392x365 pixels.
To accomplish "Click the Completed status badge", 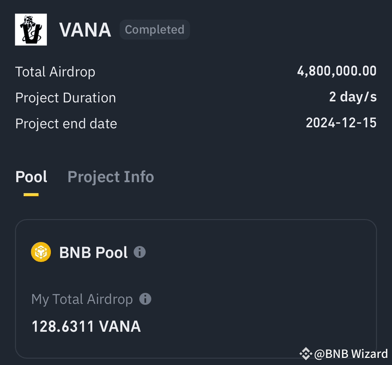I will (154, 29).
